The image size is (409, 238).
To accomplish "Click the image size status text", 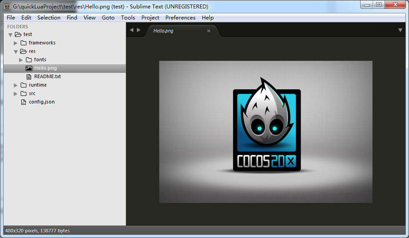I will (37, 231).
